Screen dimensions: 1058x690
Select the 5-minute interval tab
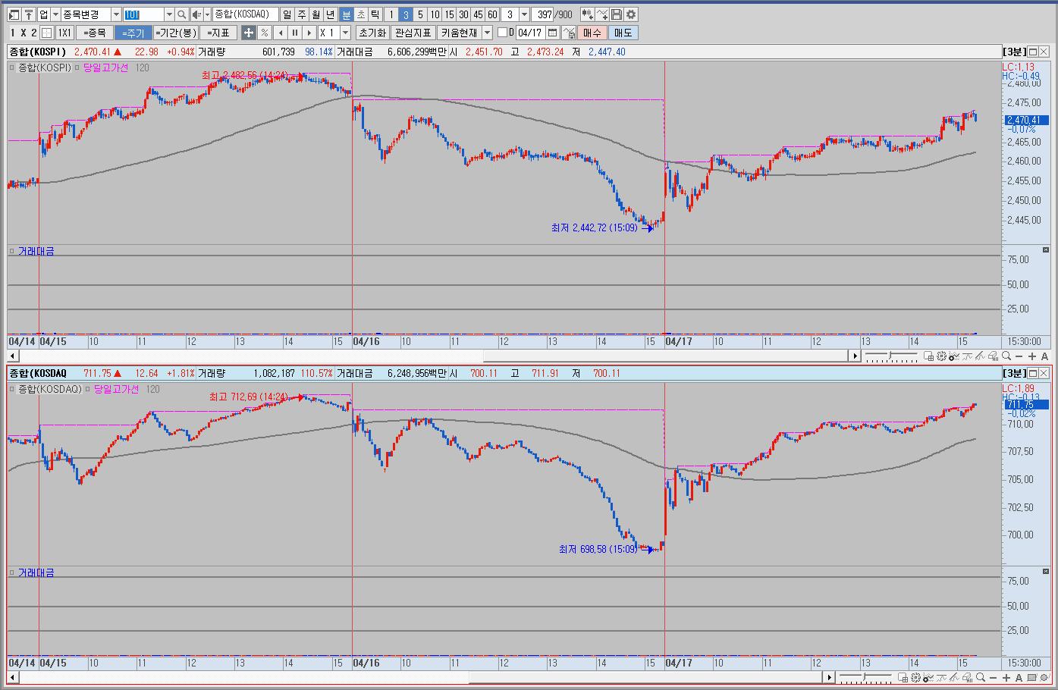420,14
